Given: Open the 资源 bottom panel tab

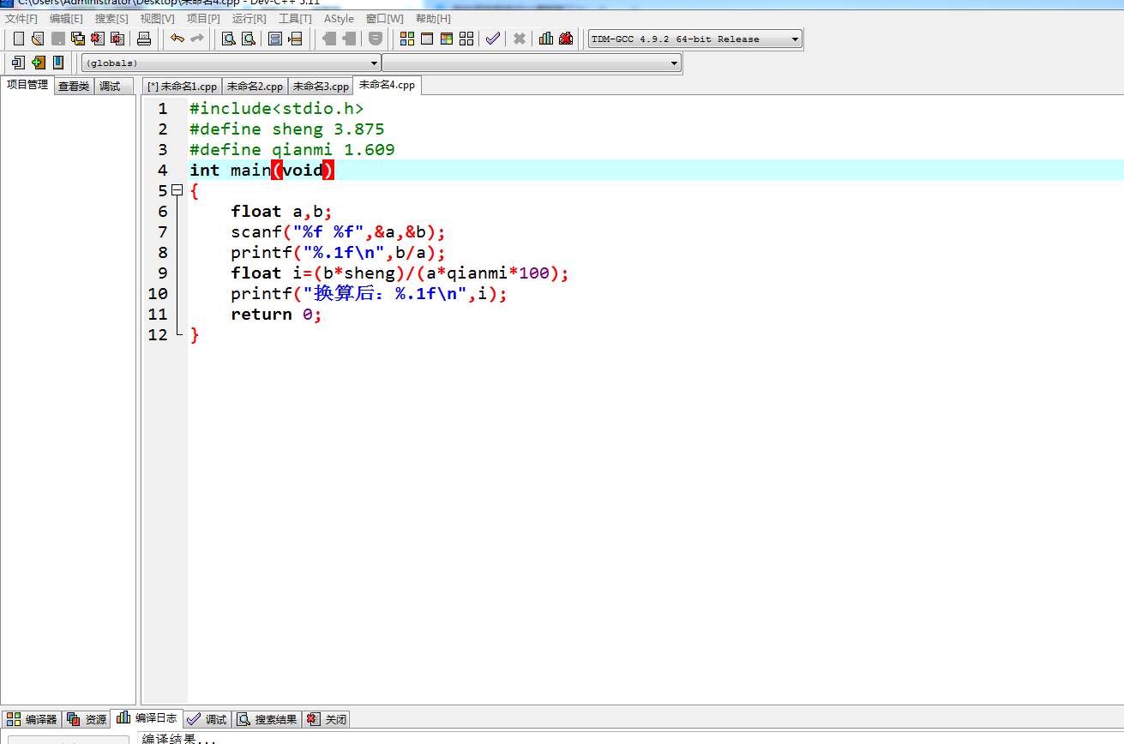Looking at the screenshot, I should tap(87, 719).
